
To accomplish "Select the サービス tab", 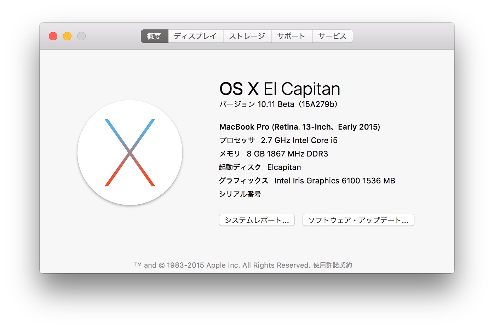I will pyautogui.click(x=332, y=36).
